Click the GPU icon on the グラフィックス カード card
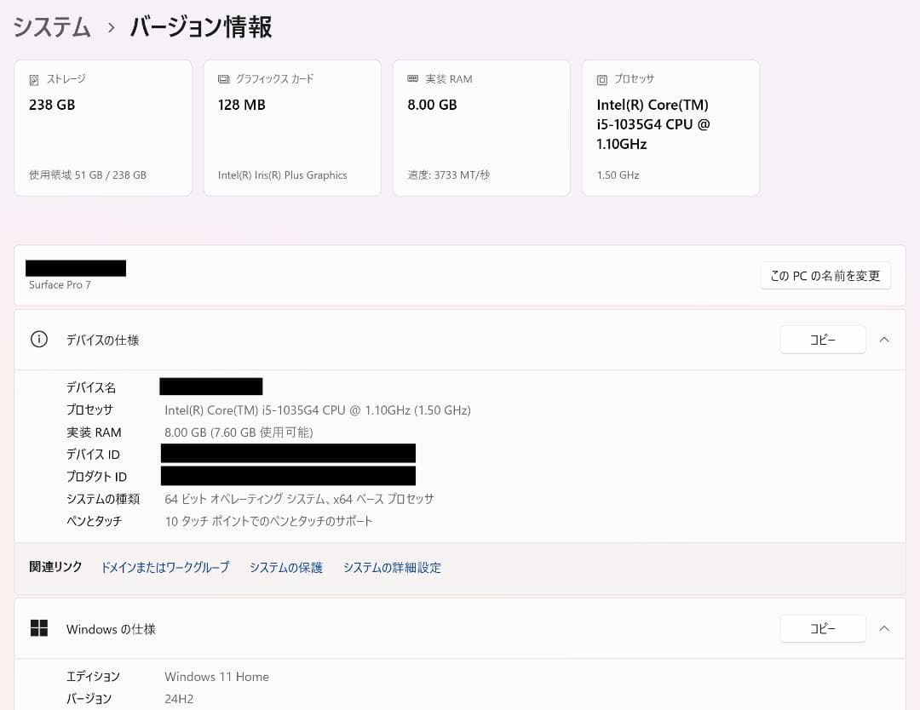920x710 pixels. pyautogui.click(x=223, y=78)
